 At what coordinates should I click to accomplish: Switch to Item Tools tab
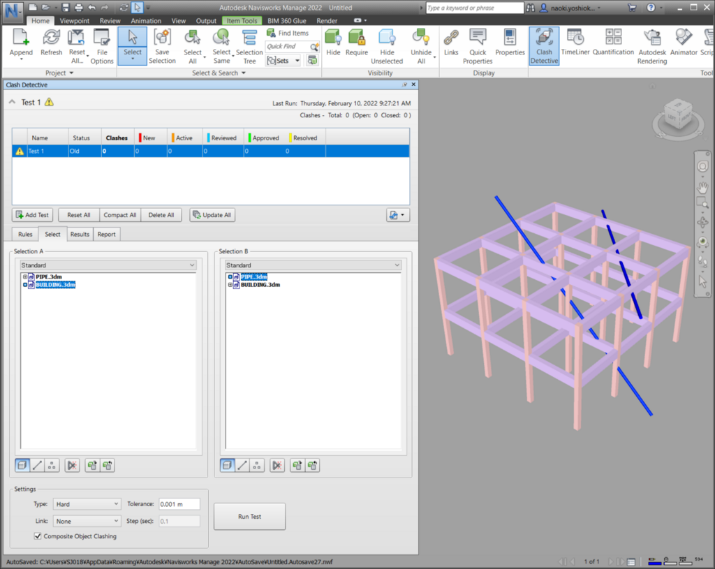pos(242,21)
